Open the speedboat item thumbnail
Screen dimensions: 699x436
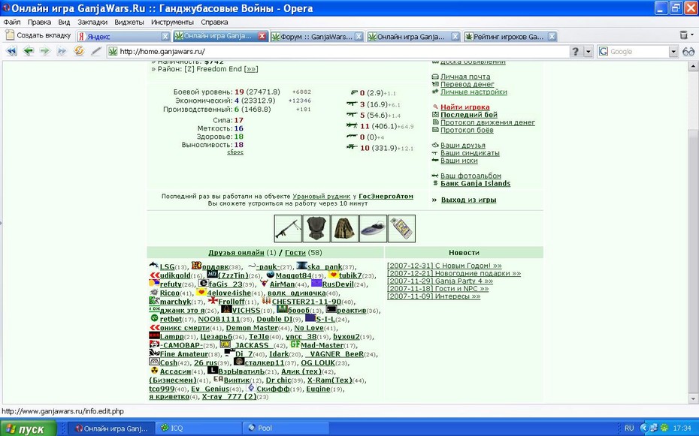click(x=373, y=229)
